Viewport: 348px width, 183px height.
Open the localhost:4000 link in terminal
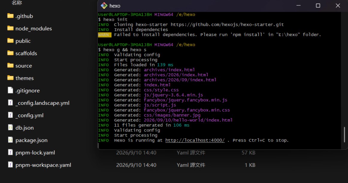[195, 140]
